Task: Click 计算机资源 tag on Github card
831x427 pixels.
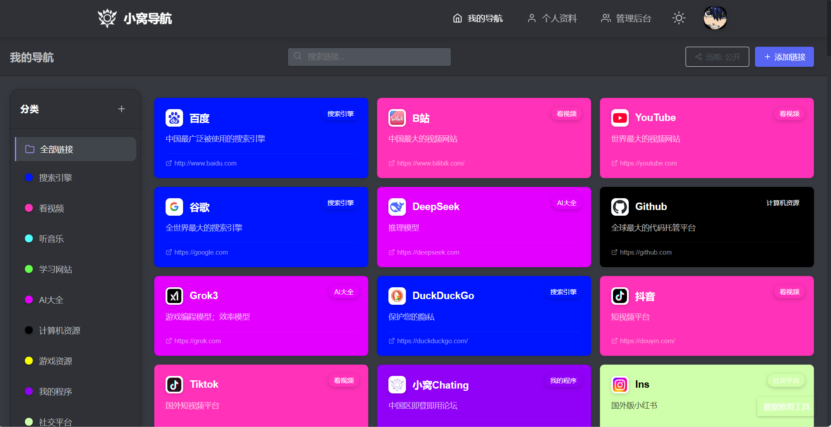Action: pos(783,203)
